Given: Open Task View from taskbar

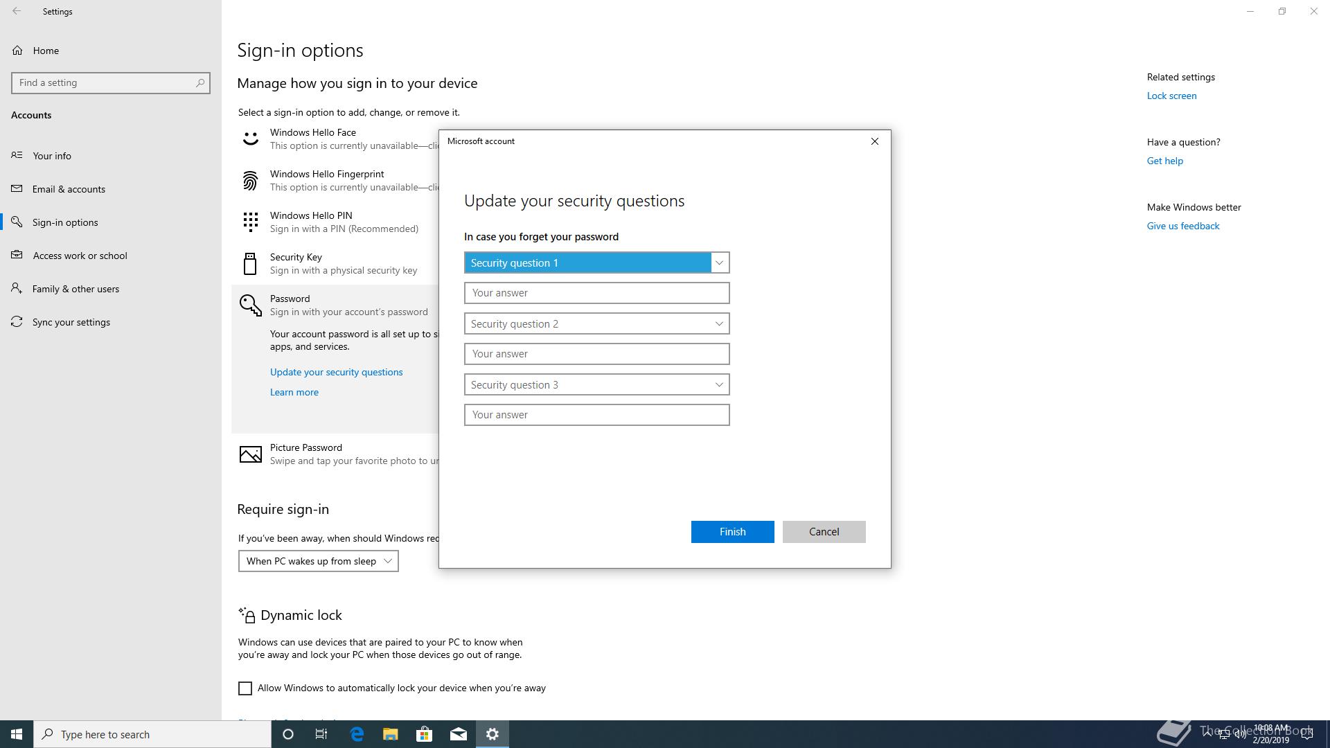Looking at the screenshot, I should (x=321, y=734).
